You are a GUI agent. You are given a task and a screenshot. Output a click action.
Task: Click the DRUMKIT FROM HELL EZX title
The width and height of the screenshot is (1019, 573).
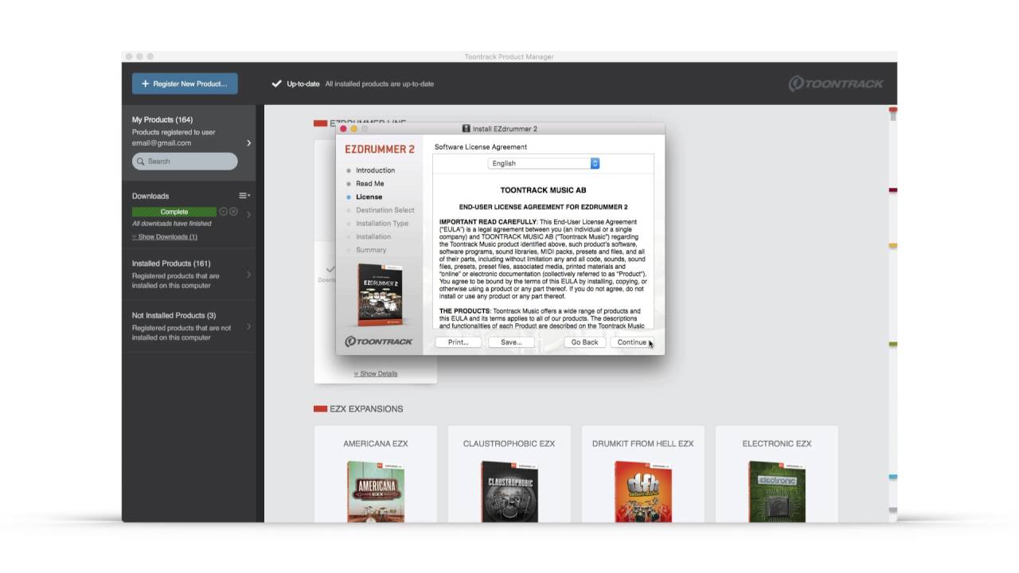coord(643,443)
